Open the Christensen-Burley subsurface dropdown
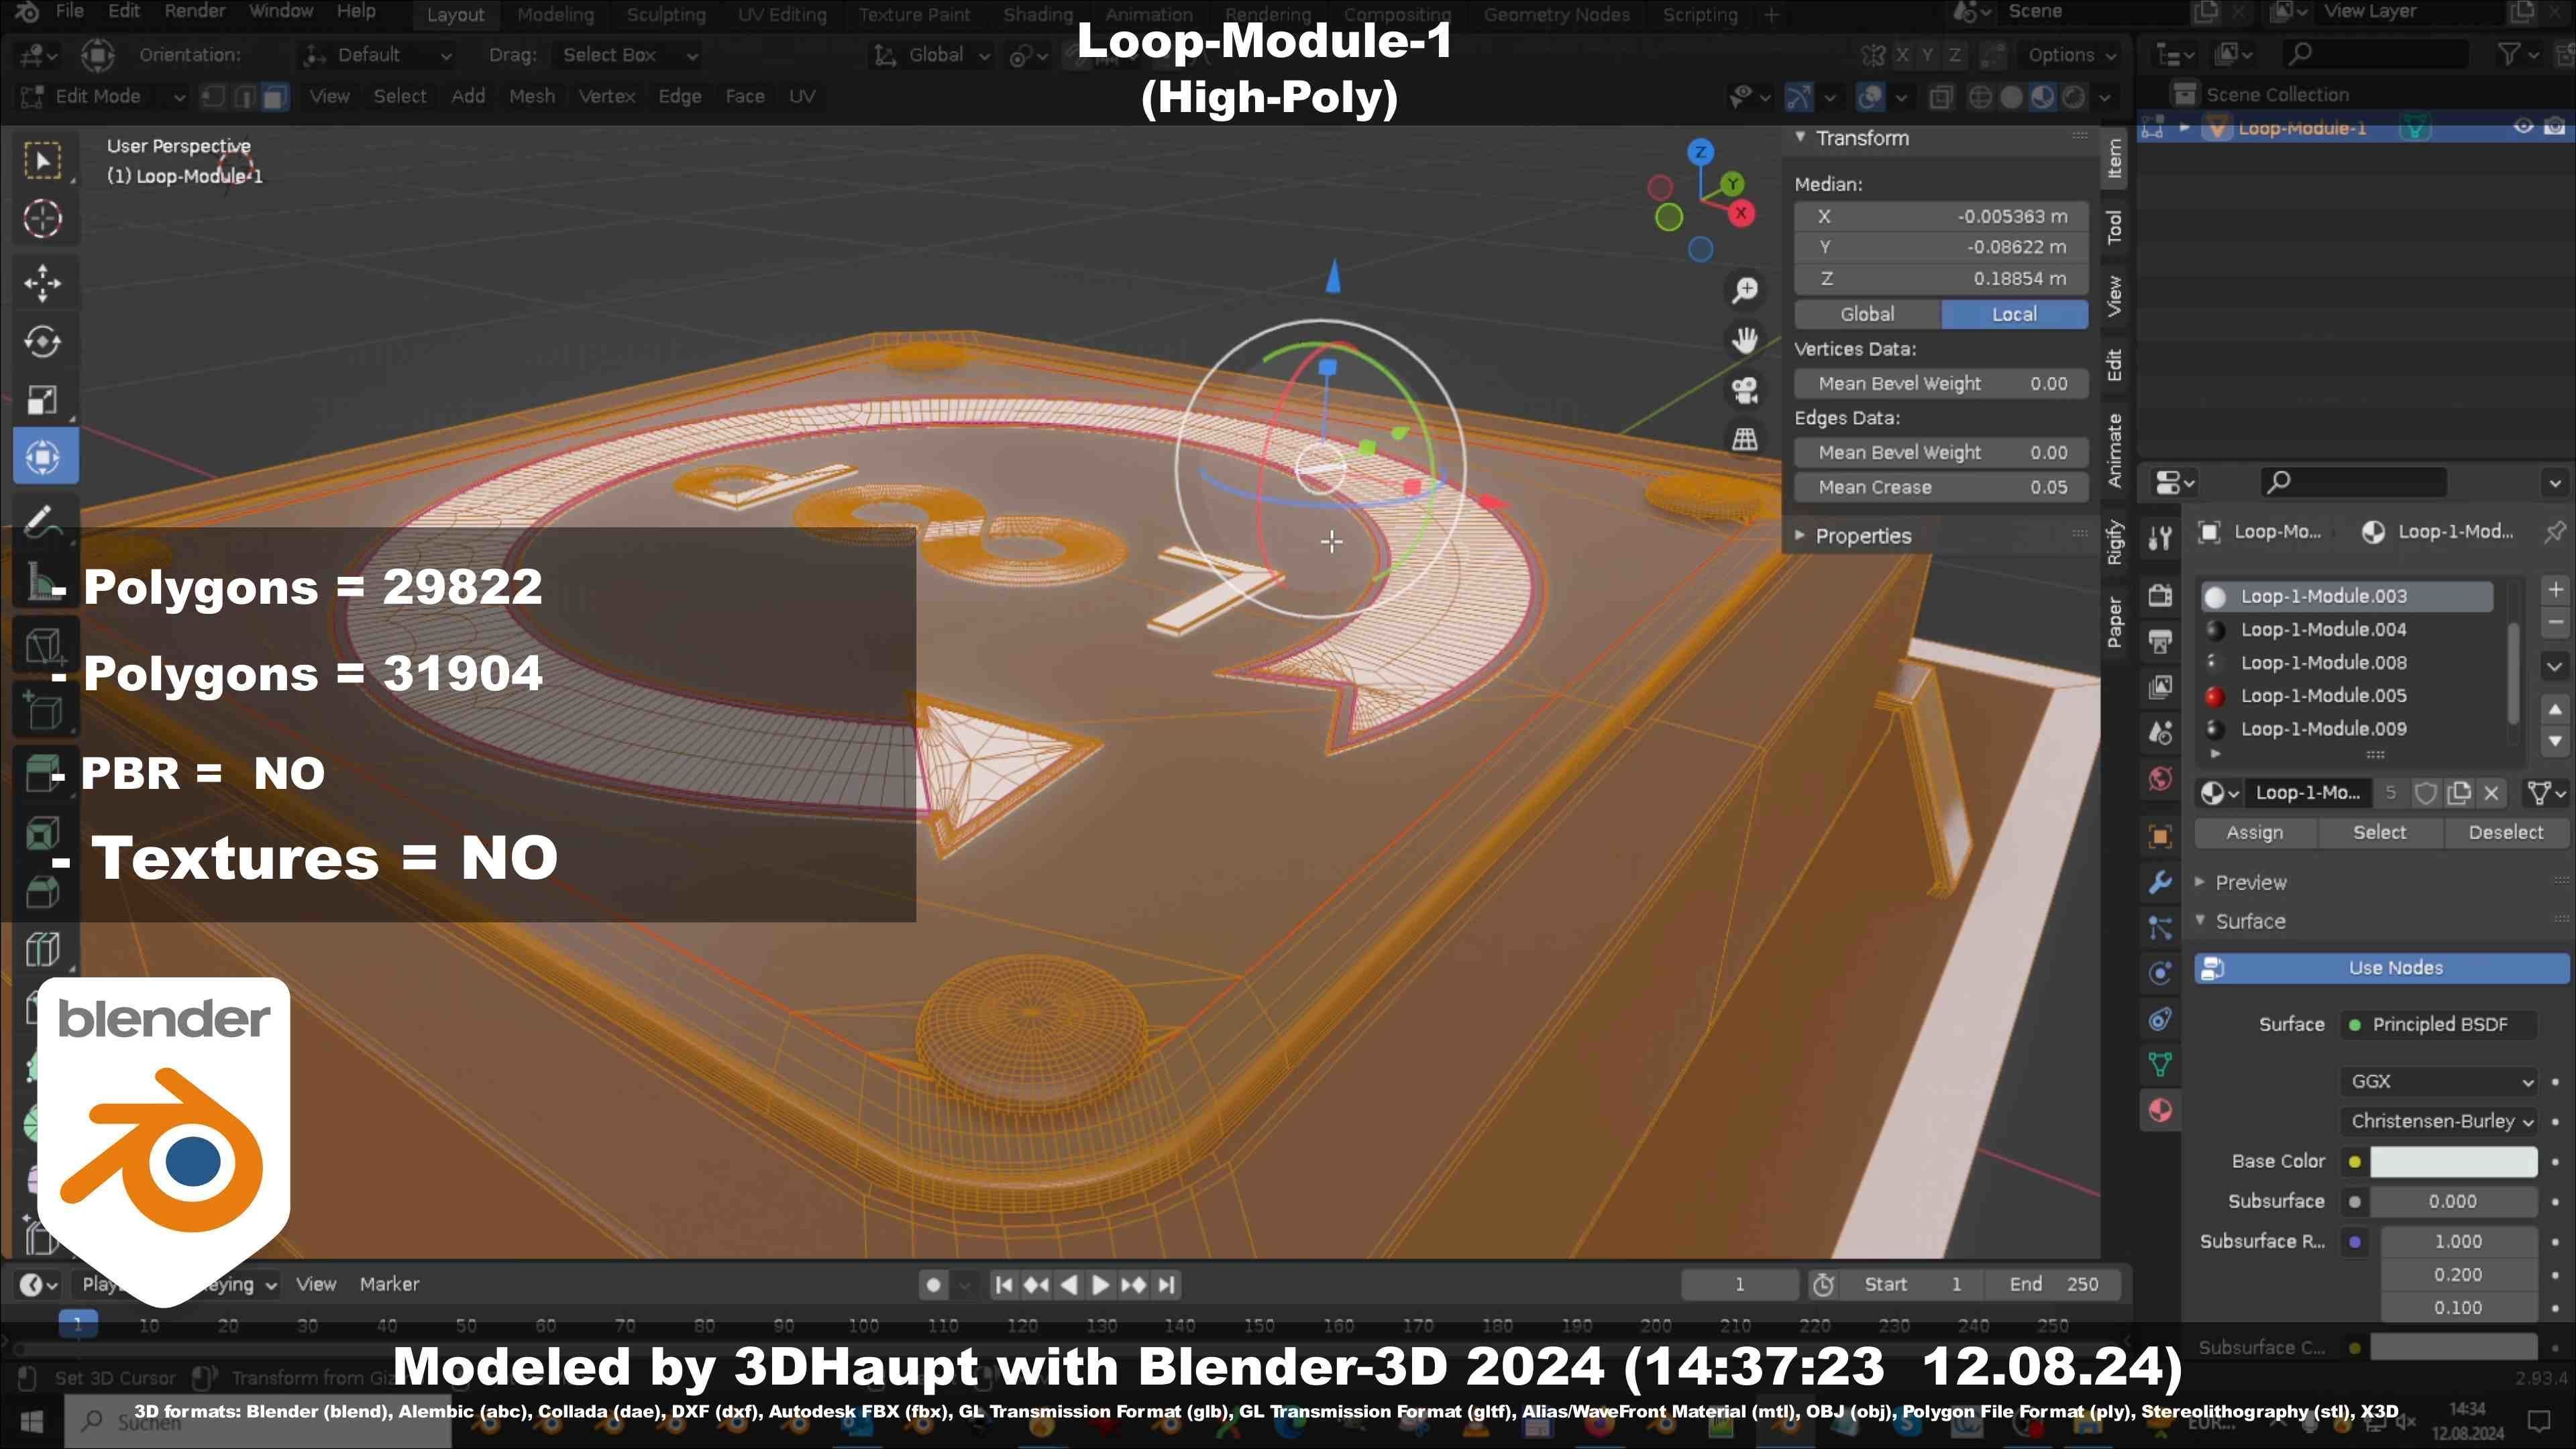 (x=2438, y=1121)
